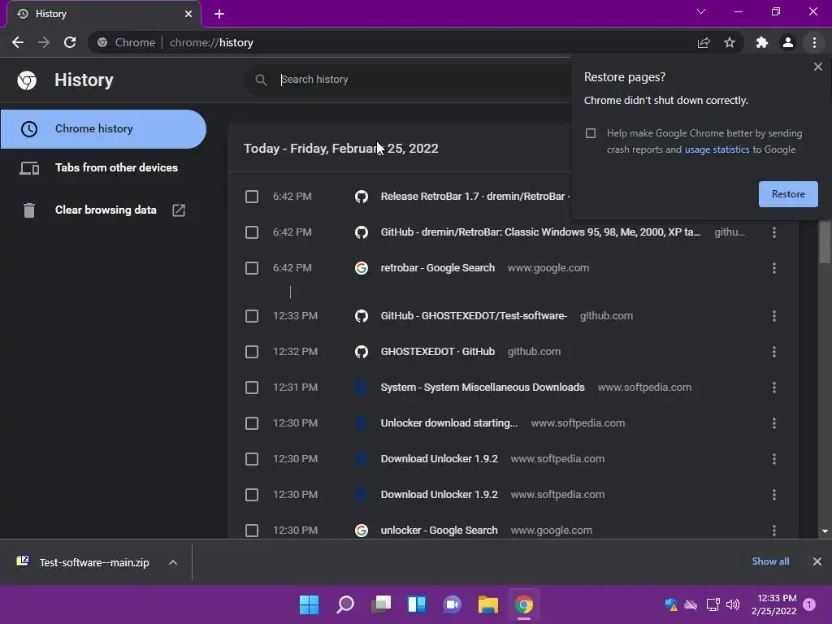Image resolution: width=832 pixels, height=624 pixels.
Task: Check the GHOSTEXEDOT · GitHub entry checkbox
Action: coord(252,352)
